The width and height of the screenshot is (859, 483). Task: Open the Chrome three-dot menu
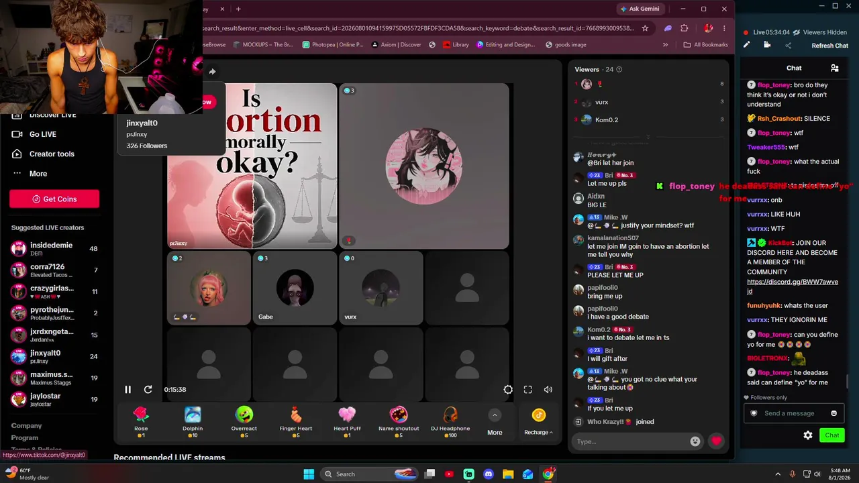click(725, 28)
